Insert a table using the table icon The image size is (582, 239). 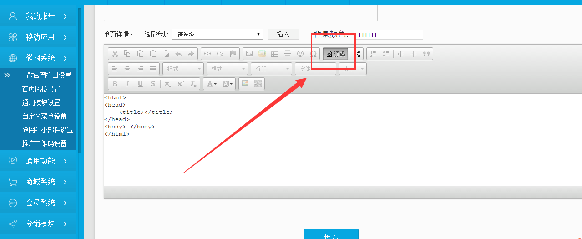click(275, 54)
